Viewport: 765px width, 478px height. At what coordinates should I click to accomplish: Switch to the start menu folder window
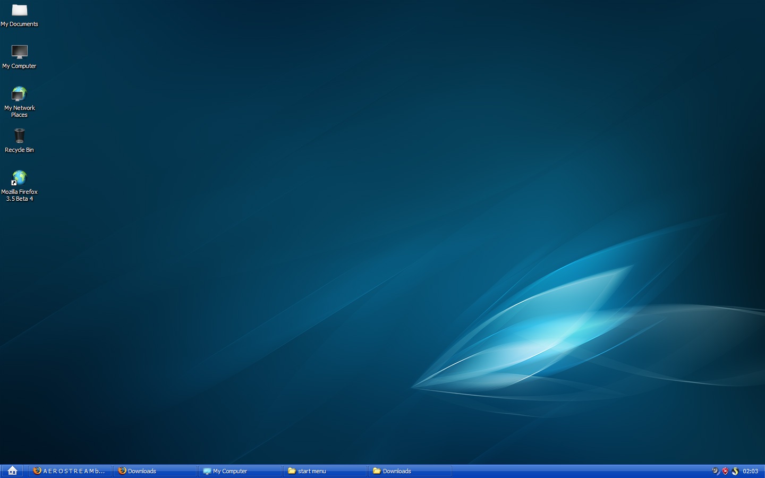[325, 471]
